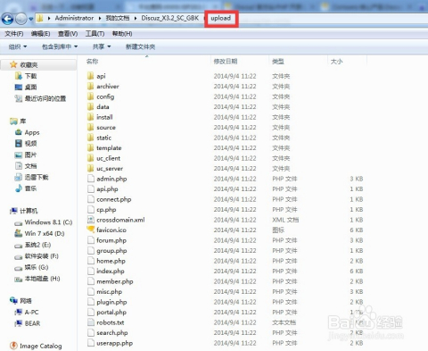Open drive 本地磁盘 (H:)

[42, 279]
